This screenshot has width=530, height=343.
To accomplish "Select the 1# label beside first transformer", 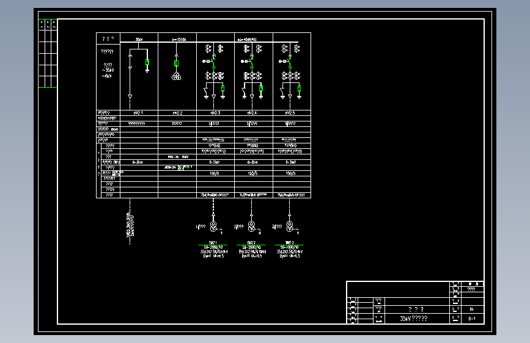I will click(201, 226).
